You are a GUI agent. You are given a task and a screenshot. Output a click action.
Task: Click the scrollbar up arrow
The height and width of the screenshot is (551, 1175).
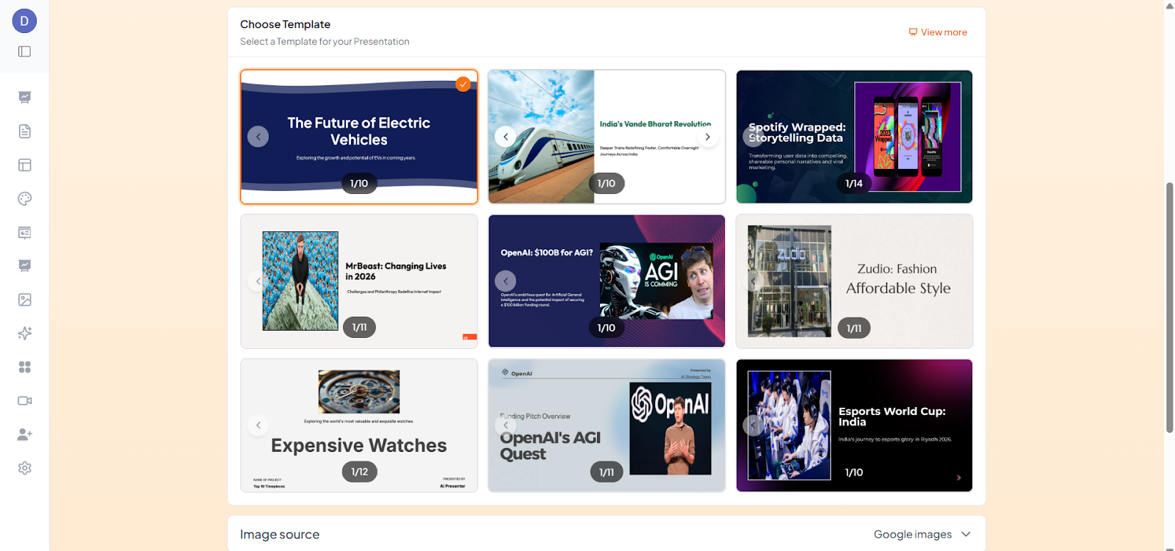pos(1170,6)
